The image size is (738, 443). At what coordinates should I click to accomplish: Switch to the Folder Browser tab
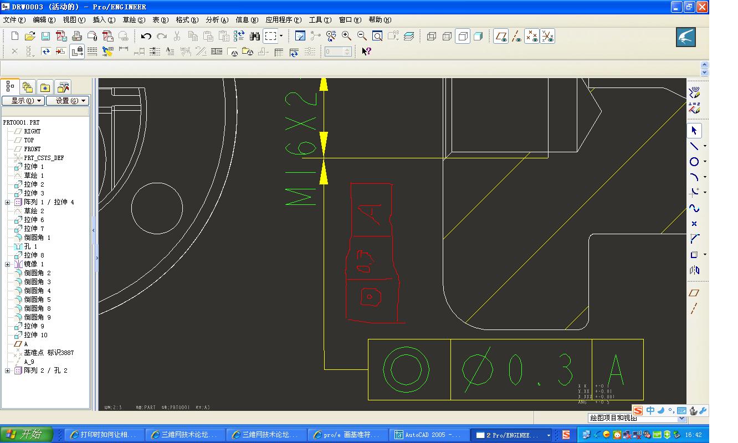[x=28, y=87]
